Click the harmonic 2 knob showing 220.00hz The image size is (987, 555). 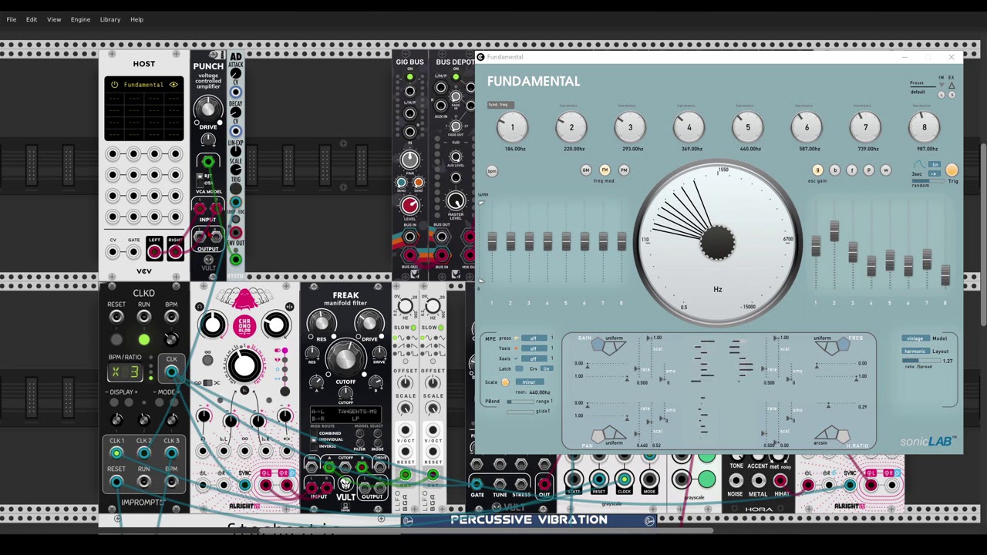pyautogui.click(x=571, y=127)
